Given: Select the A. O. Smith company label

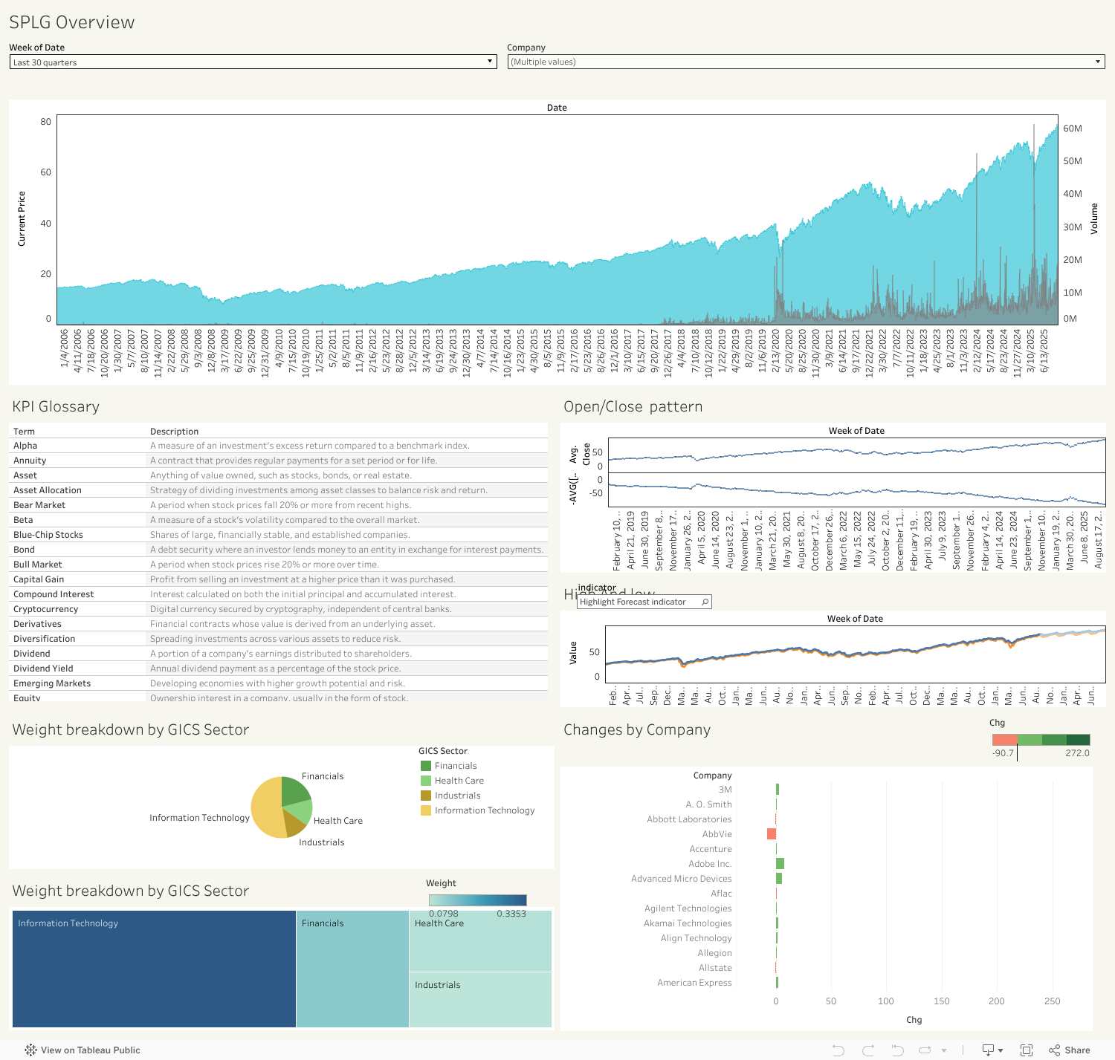Looking at the screenshot, I should pyautogui.click(x=709, y=804).
